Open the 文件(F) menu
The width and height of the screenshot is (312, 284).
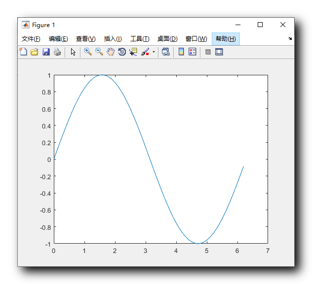31,39
